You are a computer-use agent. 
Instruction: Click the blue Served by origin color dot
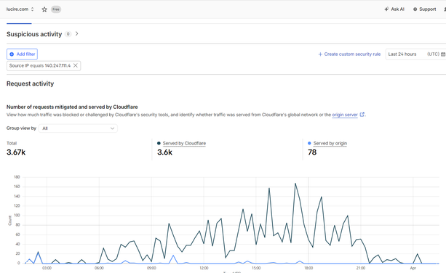[x=309, y=143]
